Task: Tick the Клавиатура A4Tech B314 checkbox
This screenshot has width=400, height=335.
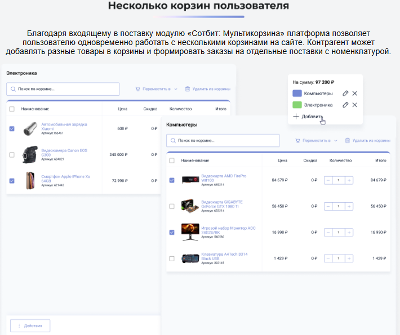Action: tap(172, 258)
